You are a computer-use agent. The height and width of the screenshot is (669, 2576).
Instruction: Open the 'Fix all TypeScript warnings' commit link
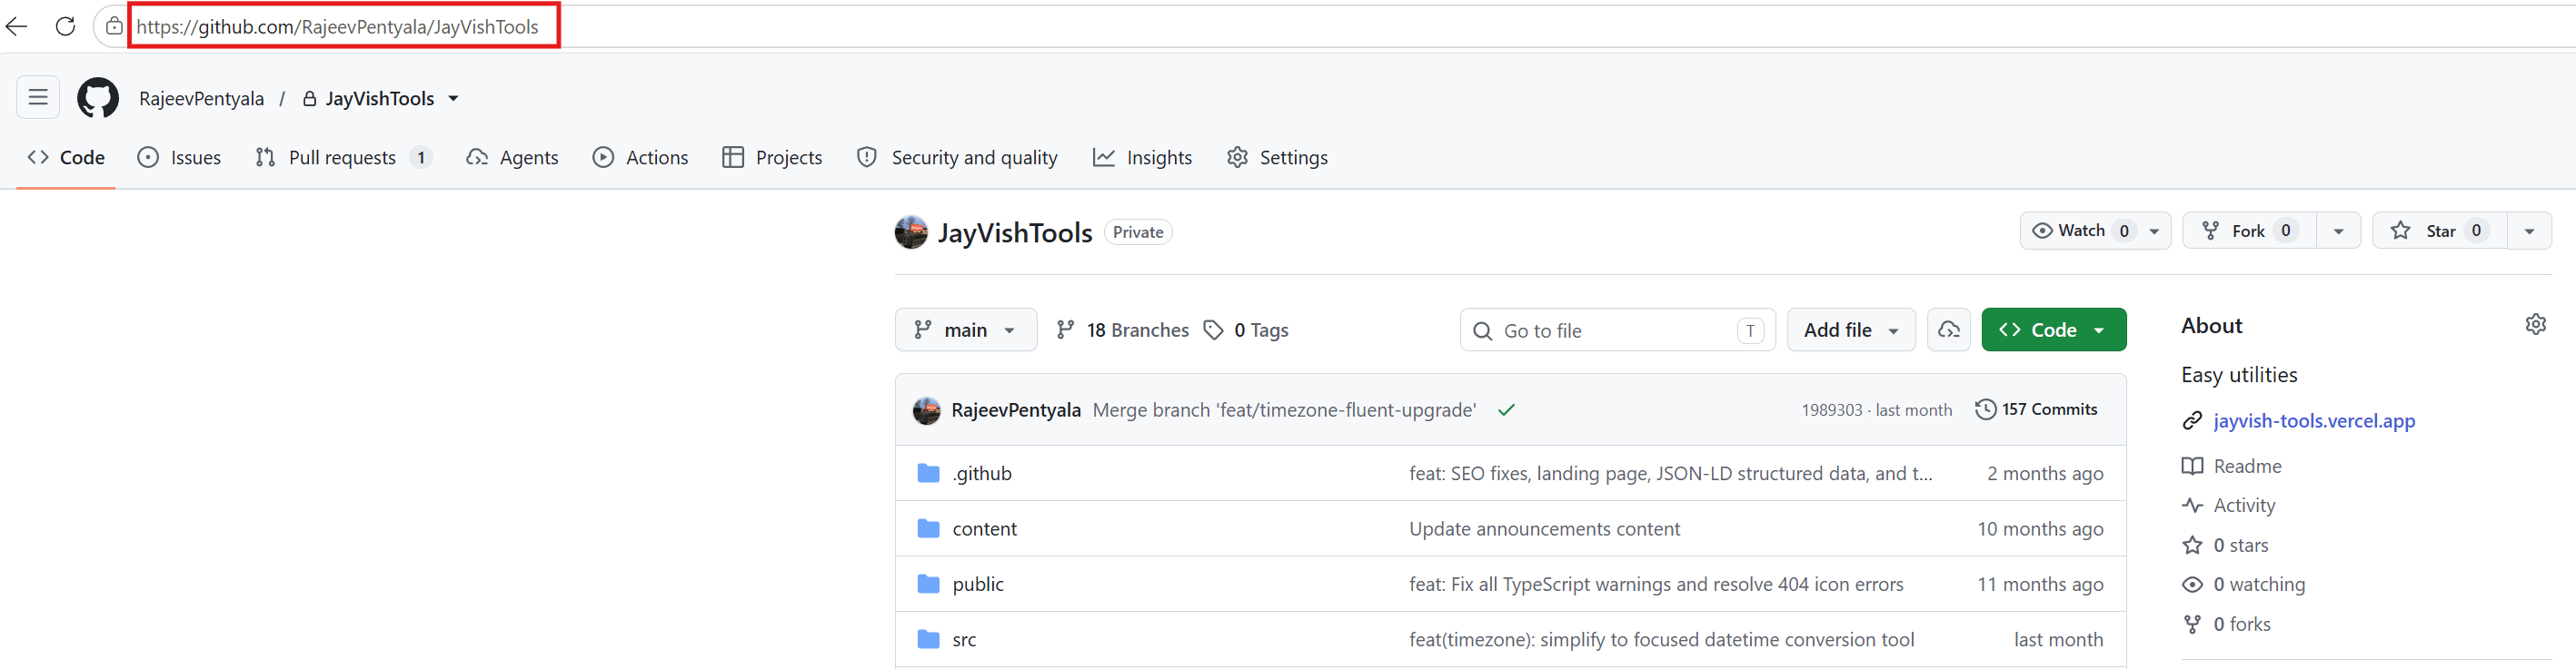[x=1656, y=585]
